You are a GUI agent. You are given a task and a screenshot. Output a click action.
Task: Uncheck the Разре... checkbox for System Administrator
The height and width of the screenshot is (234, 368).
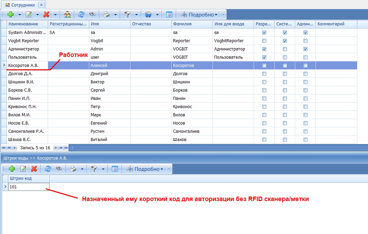(264, 33)
